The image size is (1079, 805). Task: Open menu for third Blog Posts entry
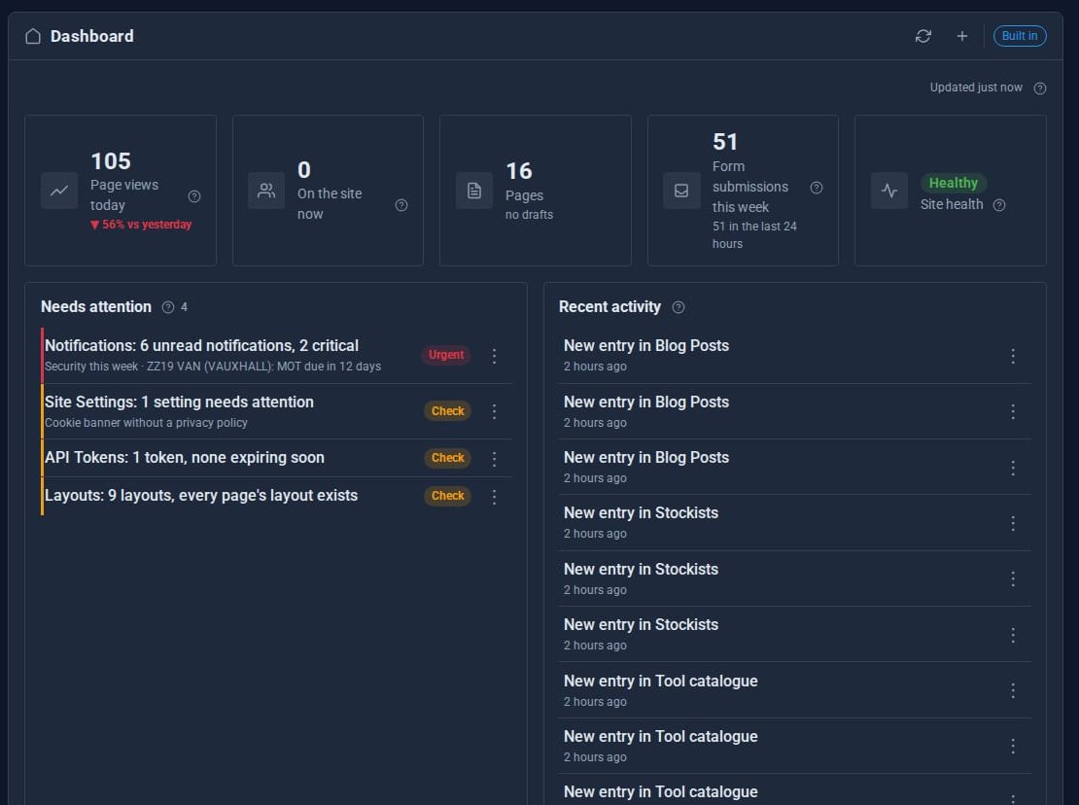pos(1012,468)
